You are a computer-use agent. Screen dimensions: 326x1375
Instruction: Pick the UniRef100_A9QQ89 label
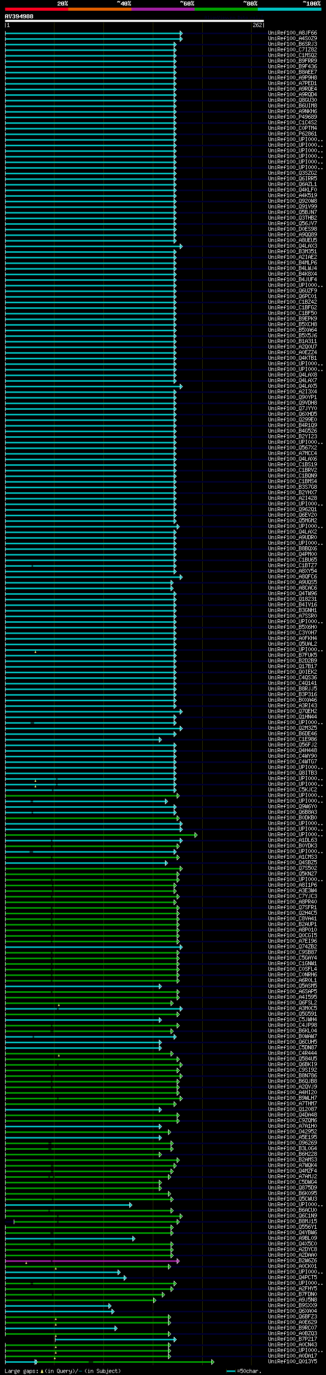point(292,235)
